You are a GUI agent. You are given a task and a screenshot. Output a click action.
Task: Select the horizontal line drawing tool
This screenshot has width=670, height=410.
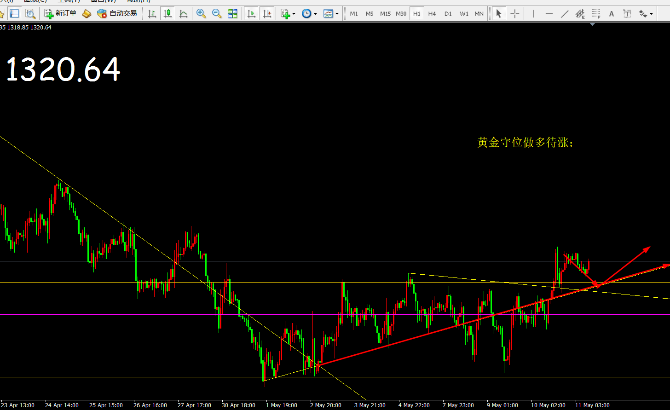549,13
